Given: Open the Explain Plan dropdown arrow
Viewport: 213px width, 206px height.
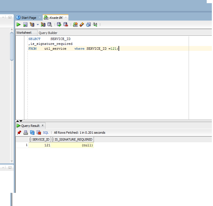Looking at the screenshot, I should (38, 25).
